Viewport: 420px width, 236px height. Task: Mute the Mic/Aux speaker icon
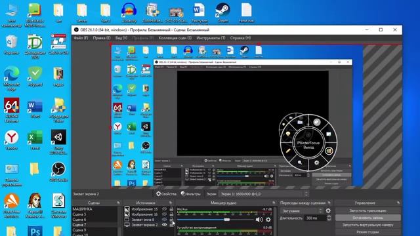259,220
